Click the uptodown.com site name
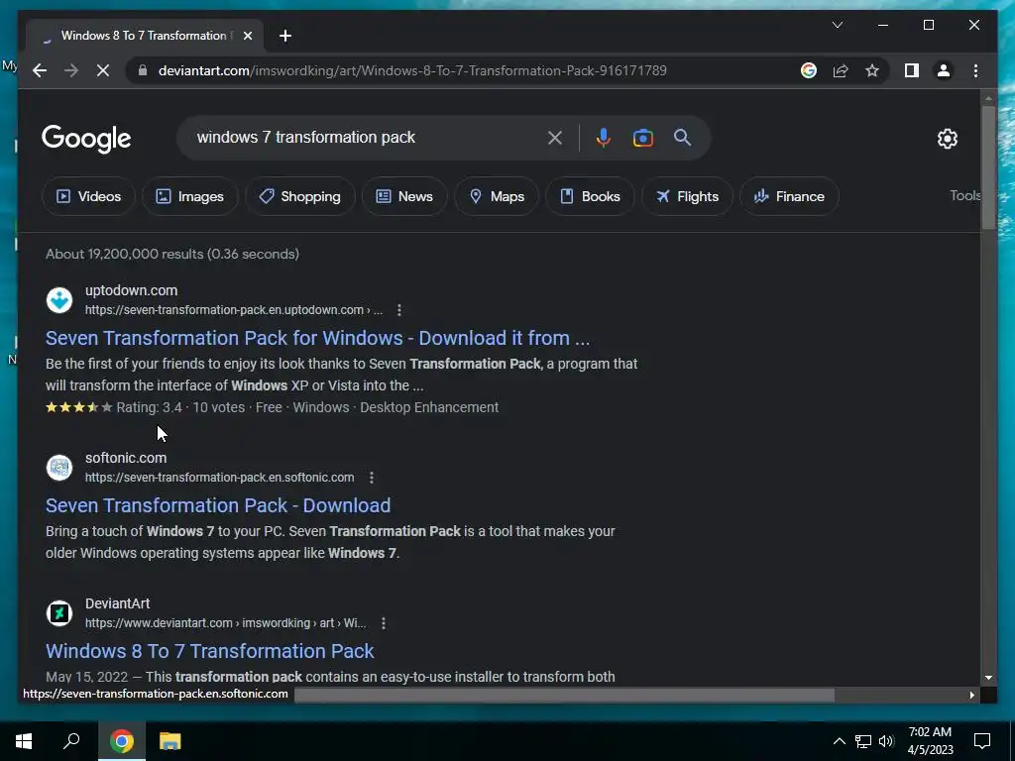Viewport: 1015px width, 761px height. tap(132, 290)
